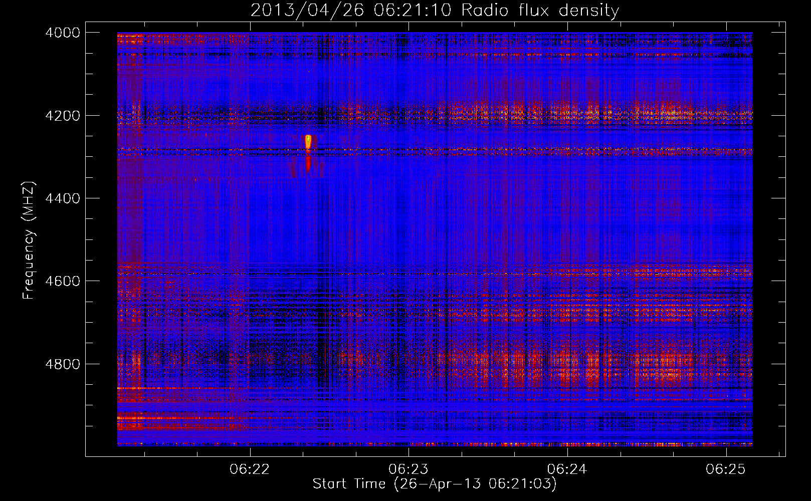Click the 06:23 time tick label
811x501 pixels.
point(409,469)
